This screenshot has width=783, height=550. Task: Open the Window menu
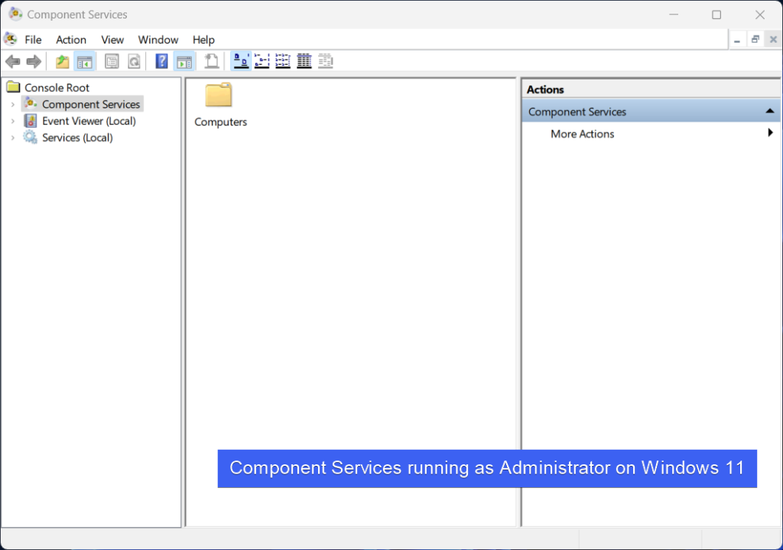[158, 39]
